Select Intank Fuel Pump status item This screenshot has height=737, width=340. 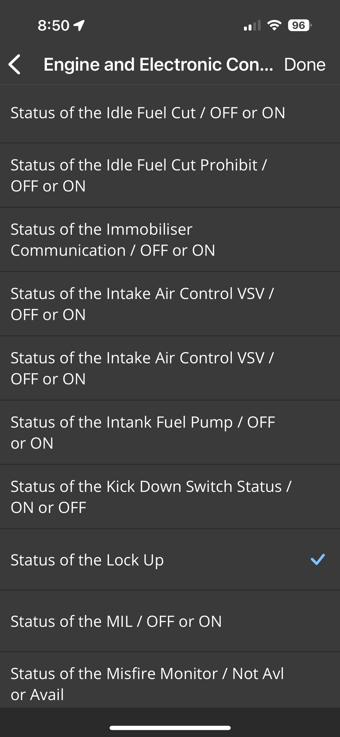click(170, 432)
